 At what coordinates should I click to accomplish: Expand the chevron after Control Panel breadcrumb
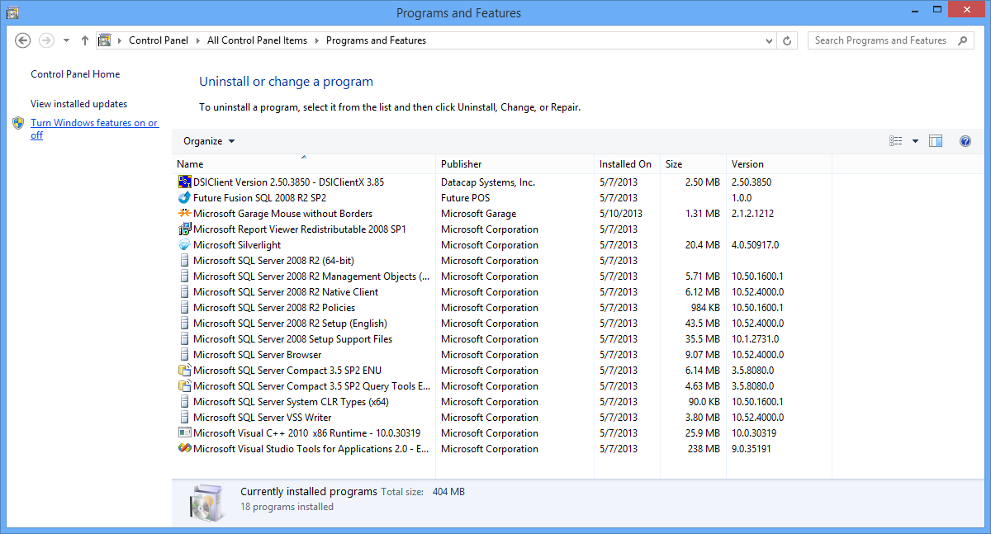click(197, 40)
